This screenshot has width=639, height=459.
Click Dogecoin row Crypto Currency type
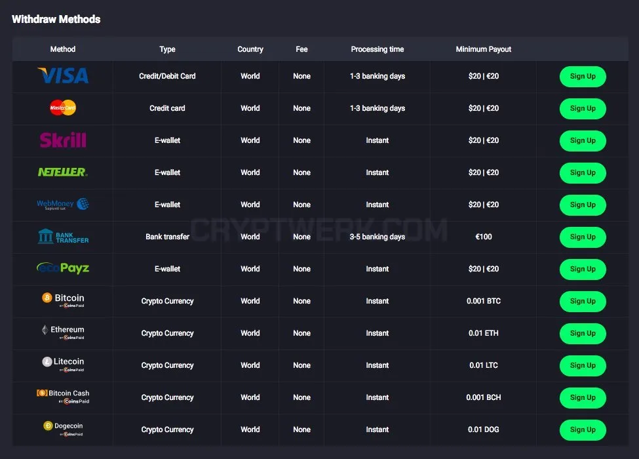(x=167, y=429)
